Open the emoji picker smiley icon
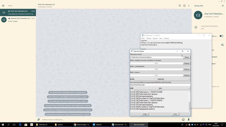 pyautogui.click(x=183, y=120)
